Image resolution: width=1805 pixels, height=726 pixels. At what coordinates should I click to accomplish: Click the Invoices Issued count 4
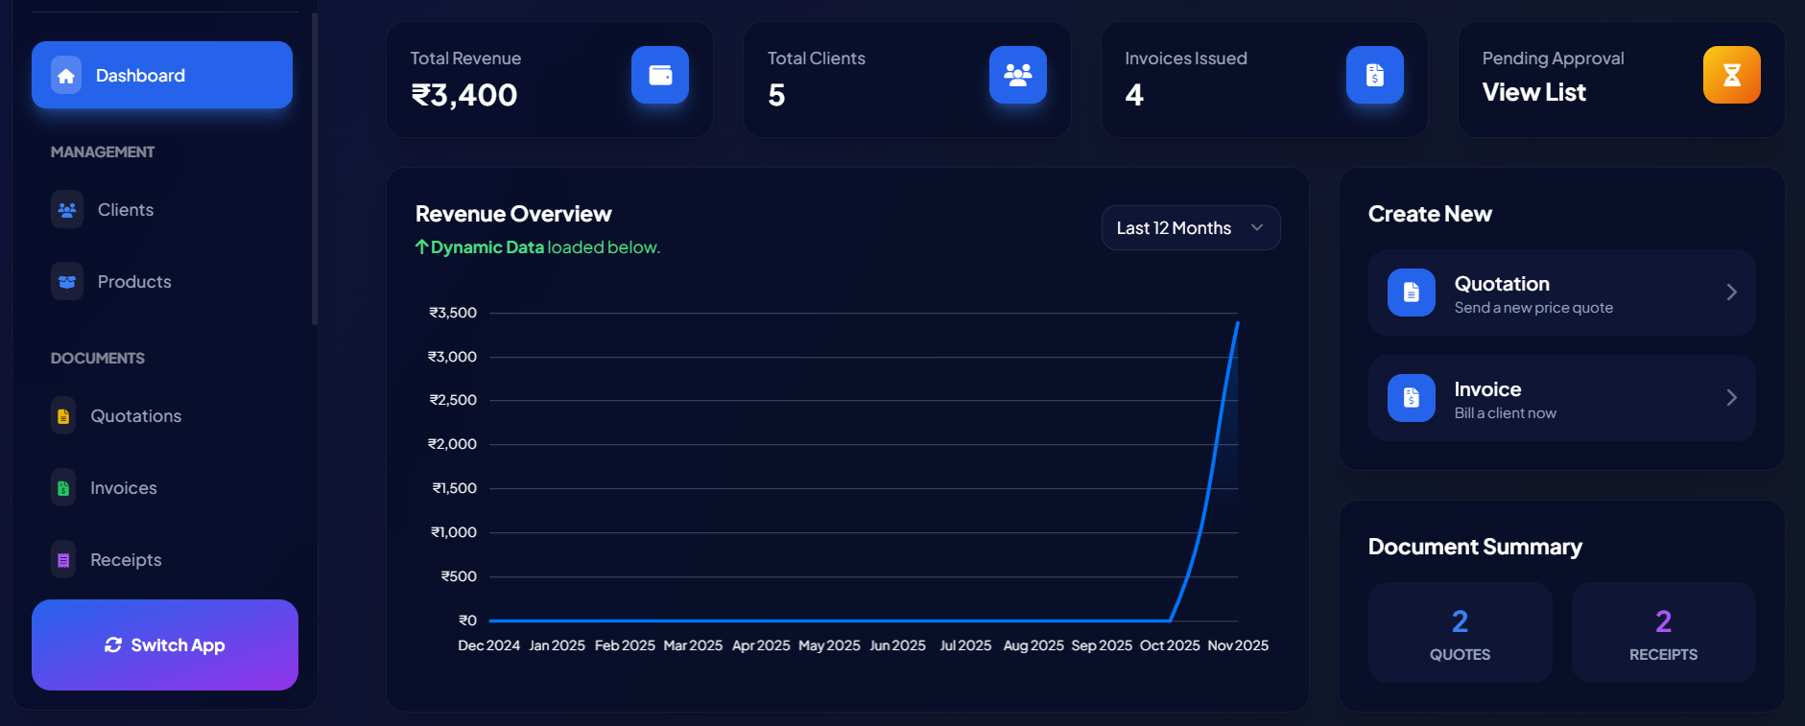tap(1134, 95)
